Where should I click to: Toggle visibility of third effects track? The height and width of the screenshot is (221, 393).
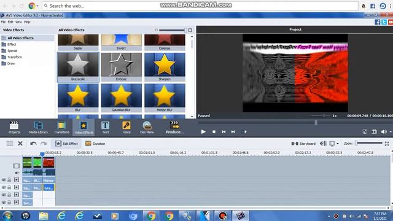tap(4, 195)
